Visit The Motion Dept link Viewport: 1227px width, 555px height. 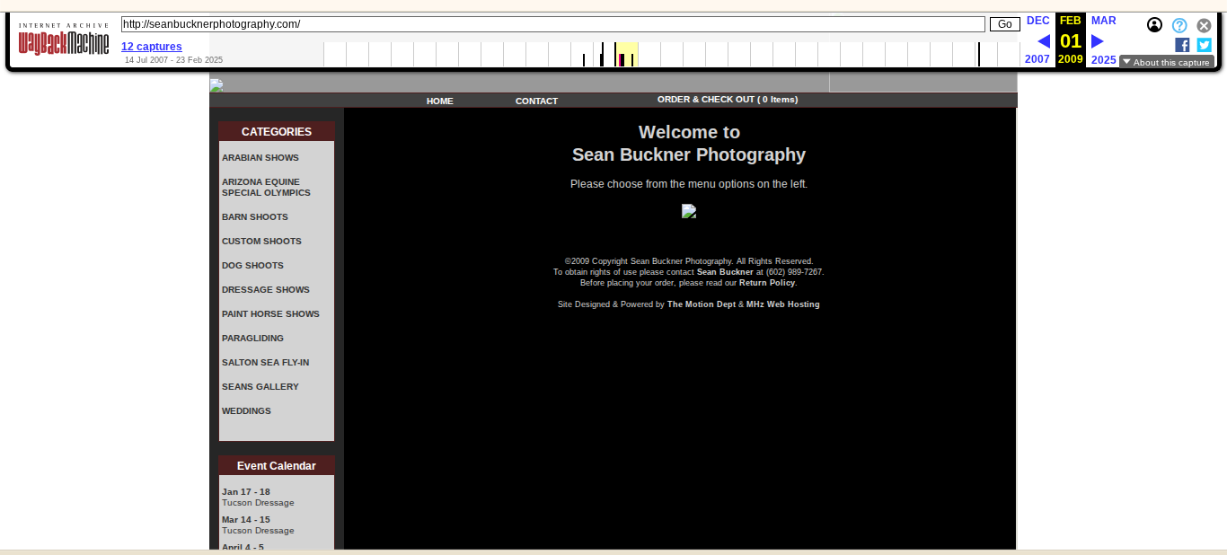(x=702, y=304)
